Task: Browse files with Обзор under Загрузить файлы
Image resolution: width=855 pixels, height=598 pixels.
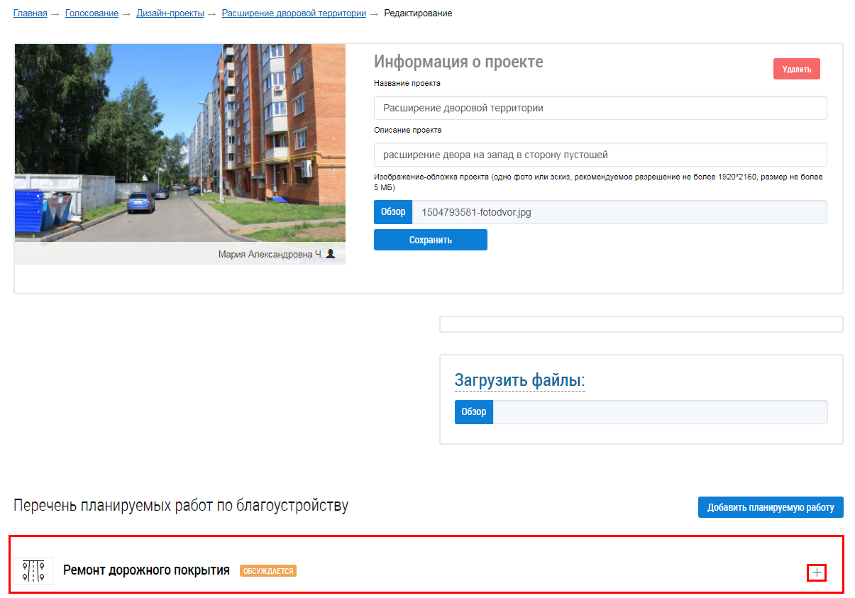Action: pos(474,412)
